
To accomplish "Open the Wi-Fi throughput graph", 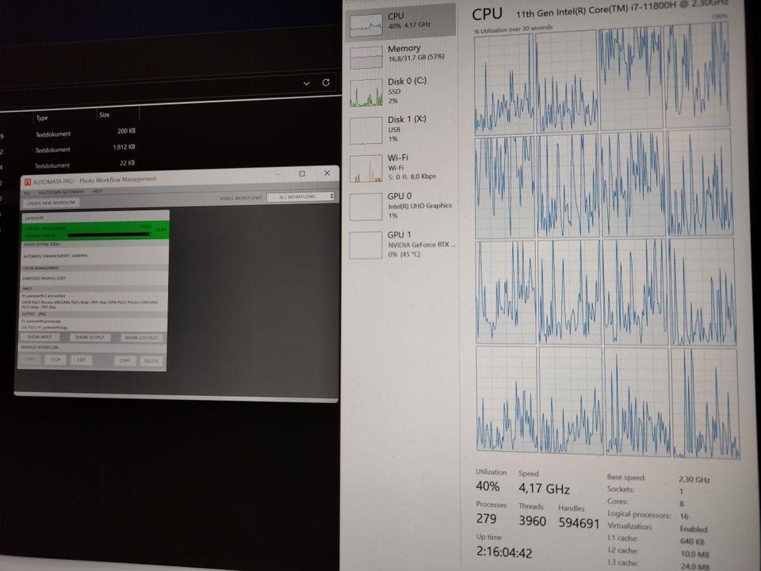I will click(365, 168).
